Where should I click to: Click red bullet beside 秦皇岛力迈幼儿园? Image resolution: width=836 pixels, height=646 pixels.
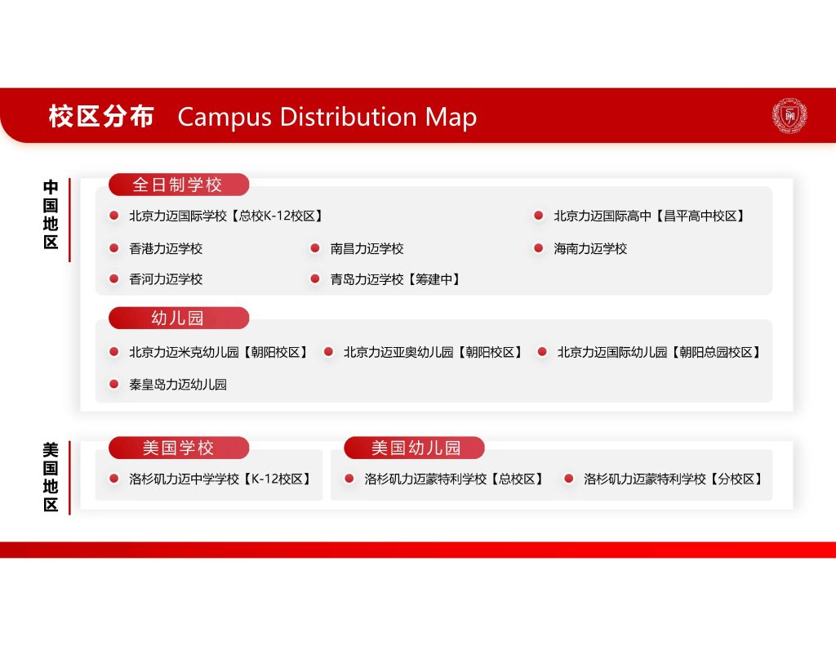tap(114, 384)
